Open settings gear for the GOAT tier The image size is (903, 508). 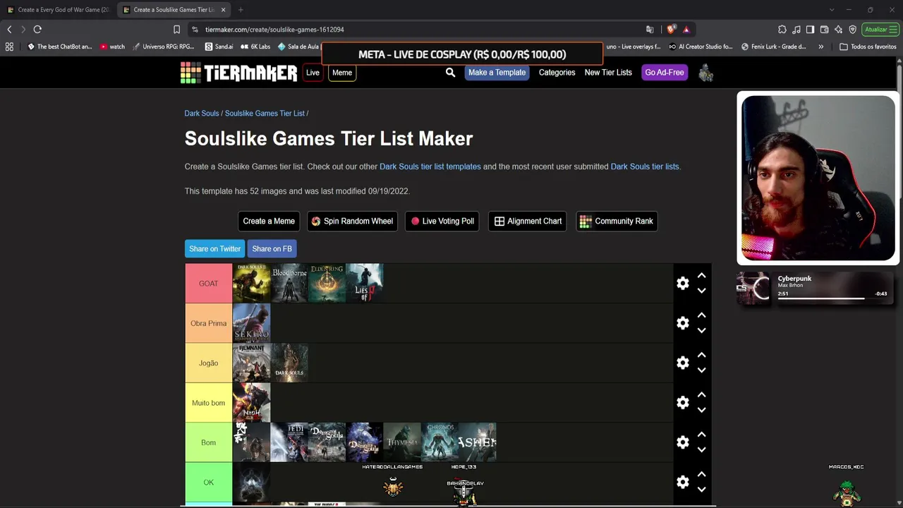pos(682,283)
